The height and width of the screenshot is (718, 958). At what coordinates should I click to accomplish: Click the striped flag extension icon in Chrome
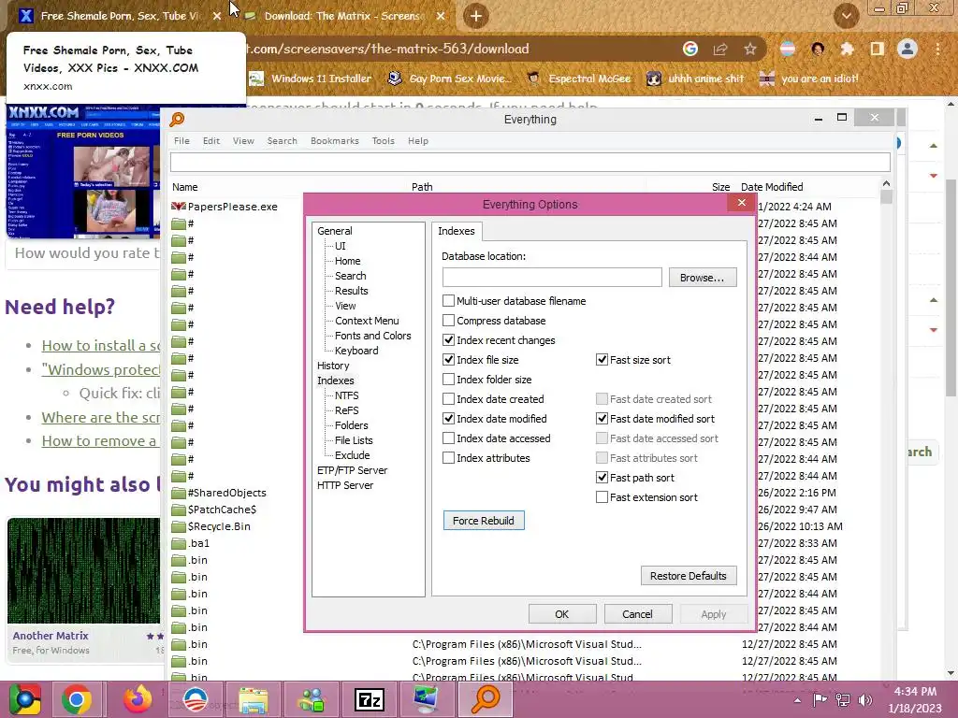[788, 49]
